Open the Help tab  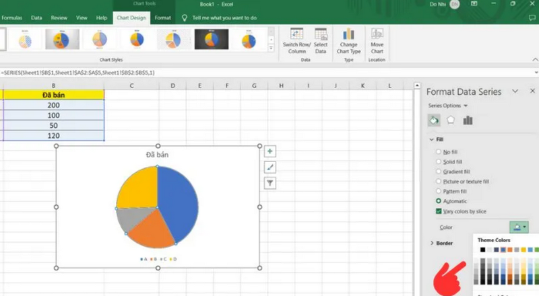[x=102, y=18]
